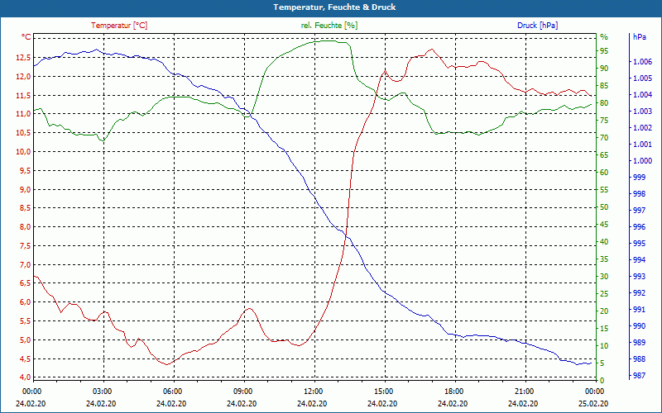Click the '21:00' time axis label
This screenshot has width=662, height=413.
tap(525, 391)
